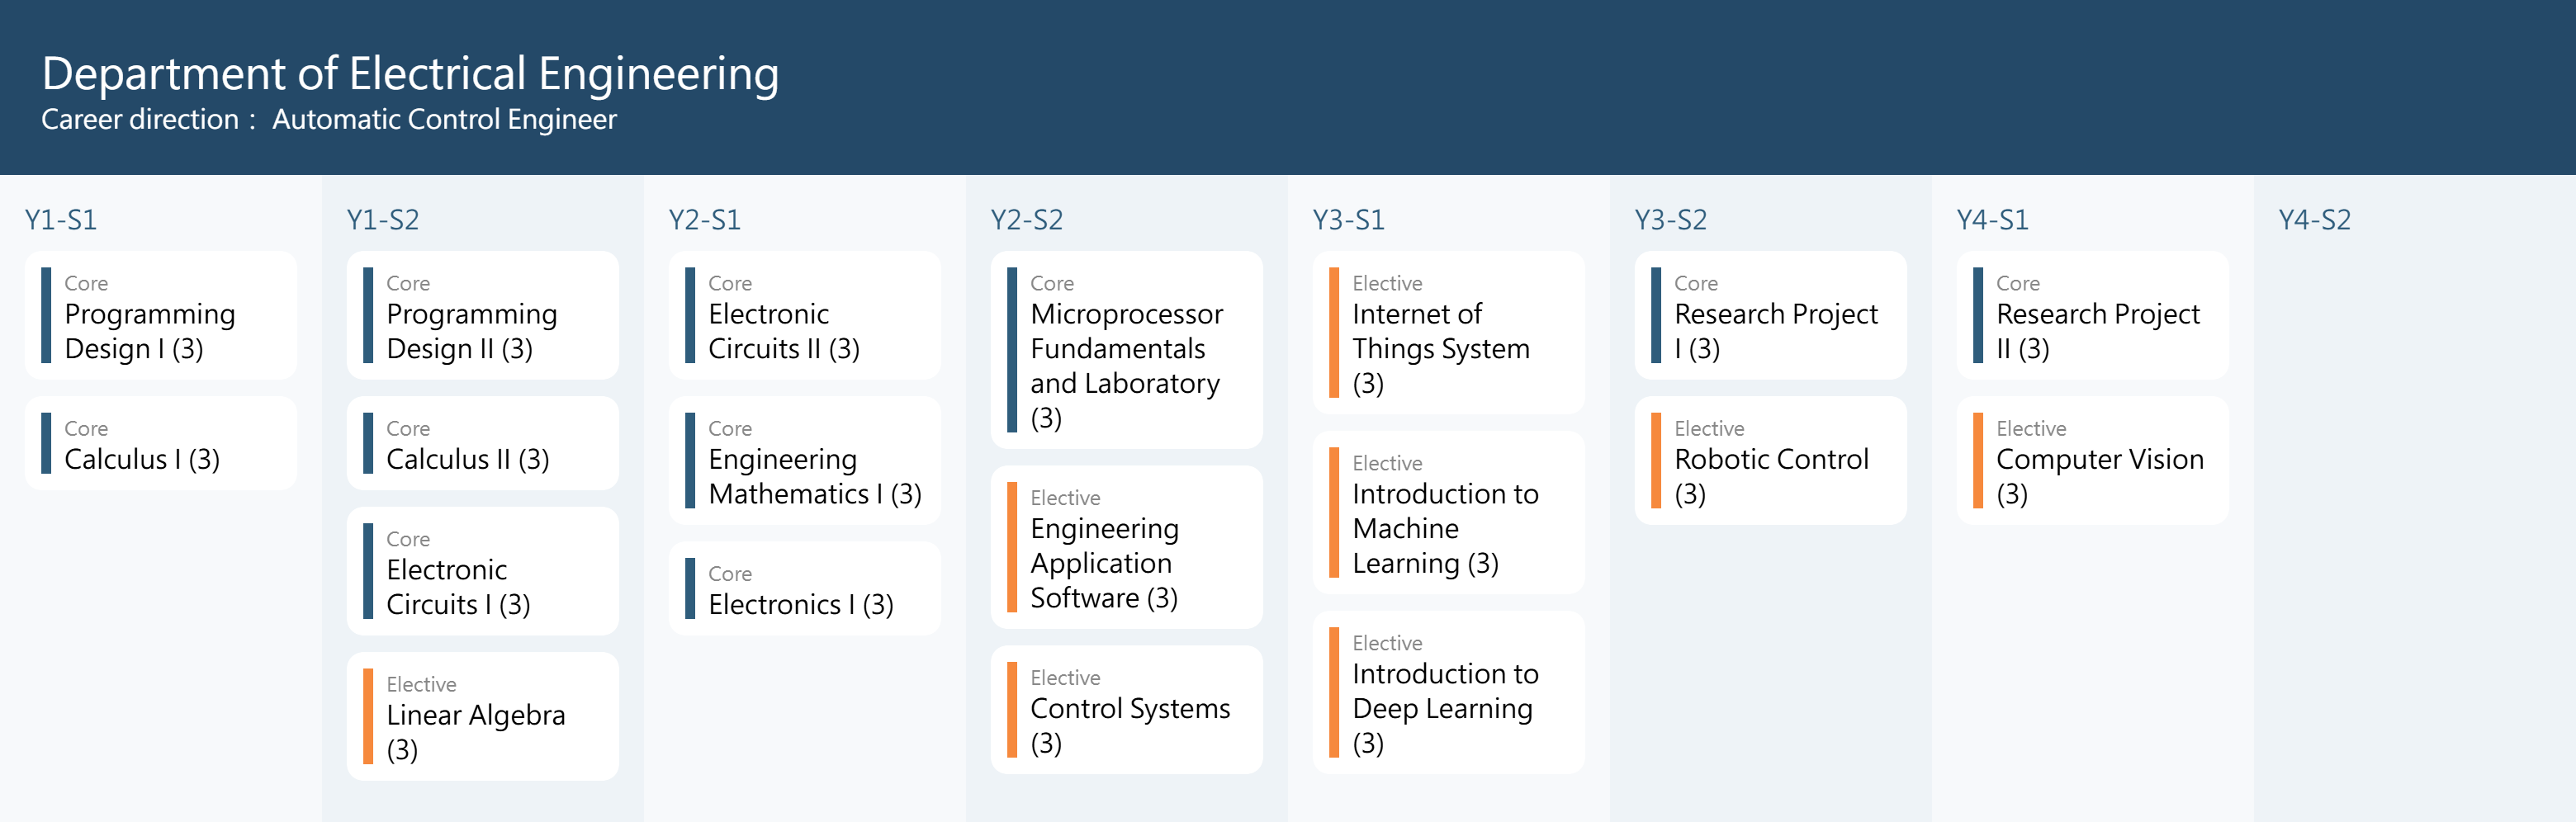The height and width of the screenshot is (822, 2576).
Task: Open the Programming Design I course card
Action: [x=160, y=315]
